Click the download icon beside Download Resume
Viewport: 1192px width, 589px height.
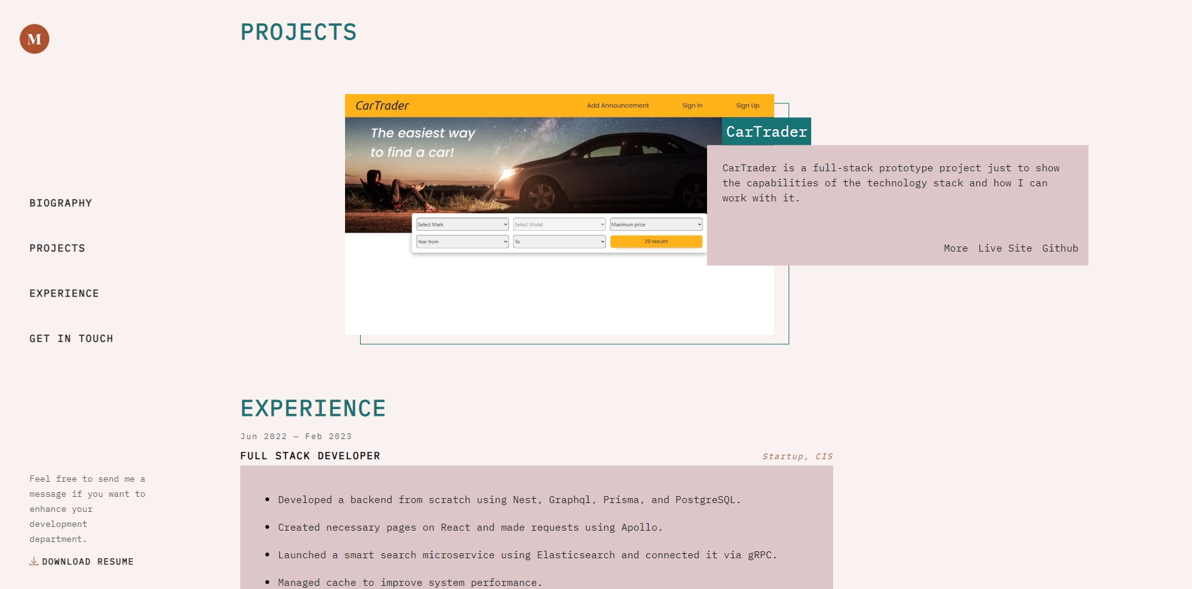pos(34,561)
